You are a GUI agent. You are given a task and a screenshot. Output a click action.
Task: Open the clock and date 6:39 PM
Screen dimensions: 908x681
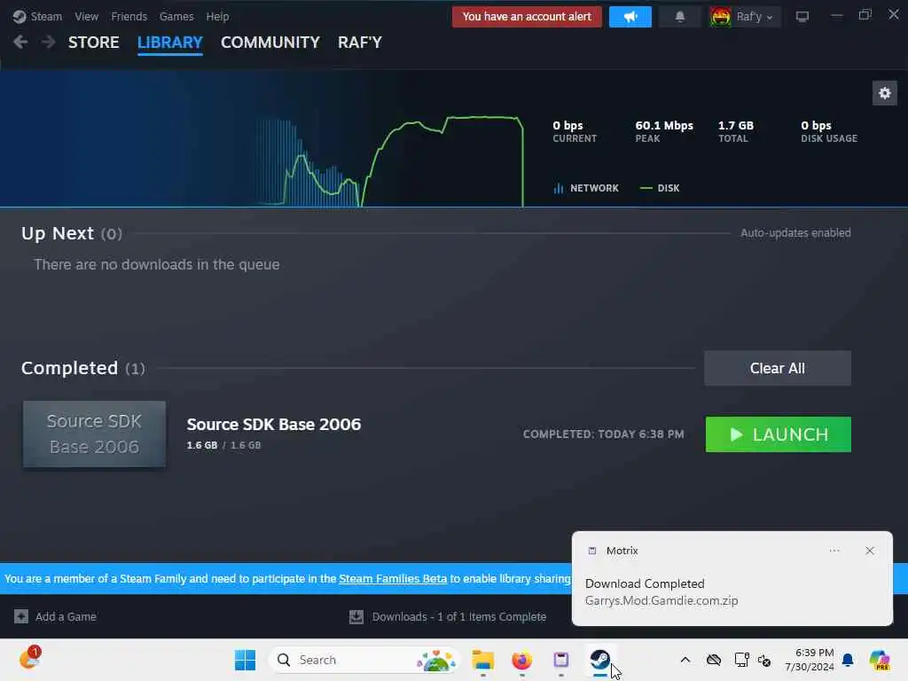[809, 660]
